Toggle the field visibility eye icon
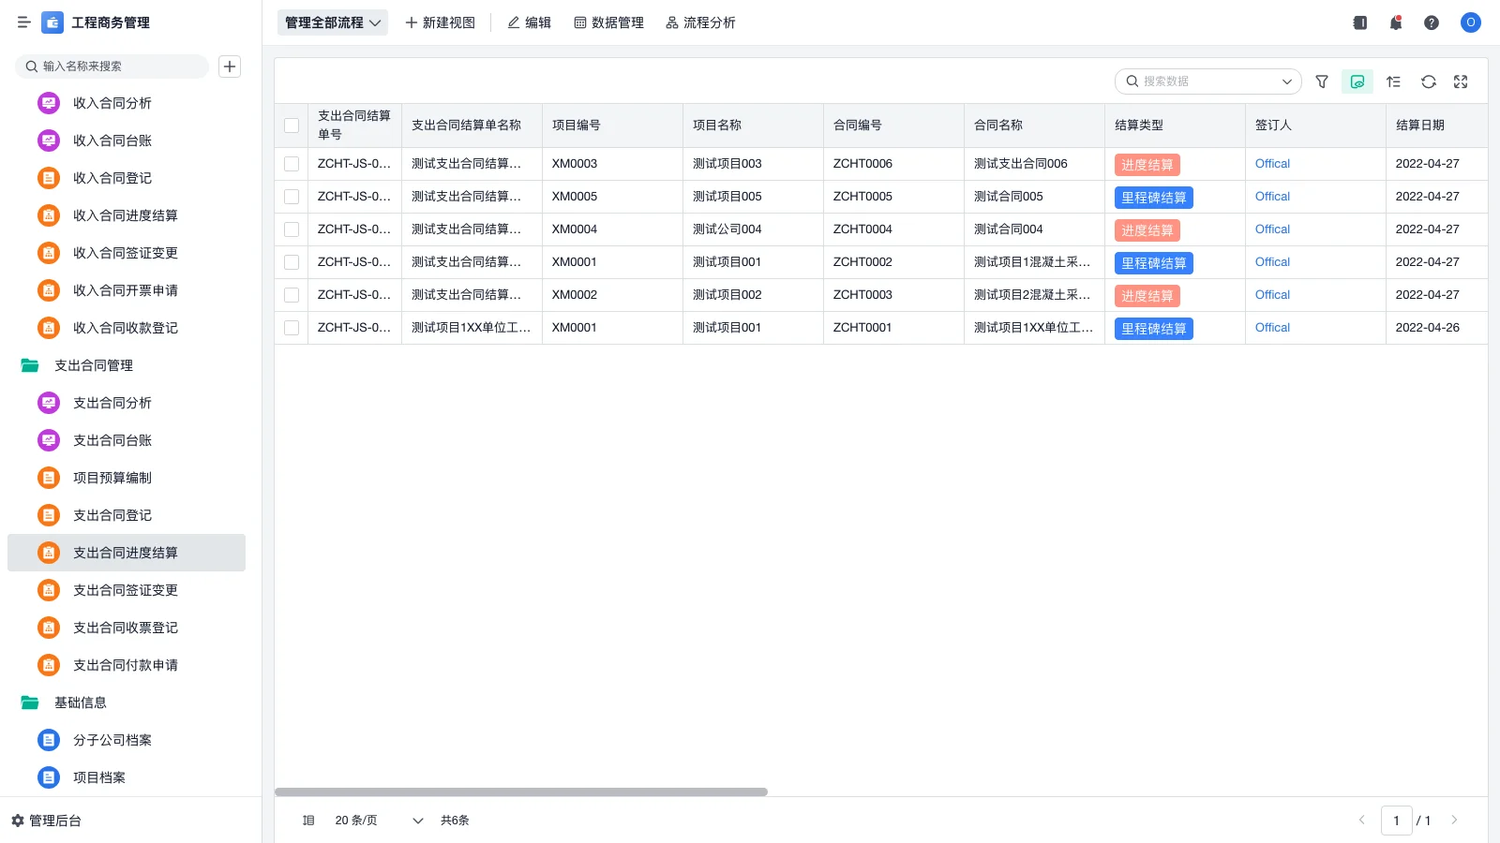The height and width of the screenshot is (843, 1500). pyautogui.click(x=1357, y=81)
